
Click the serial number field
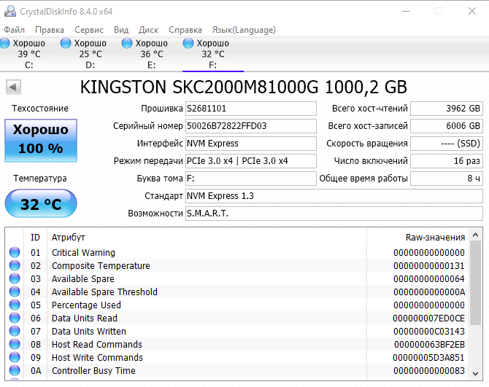click(x=250, y=126)
